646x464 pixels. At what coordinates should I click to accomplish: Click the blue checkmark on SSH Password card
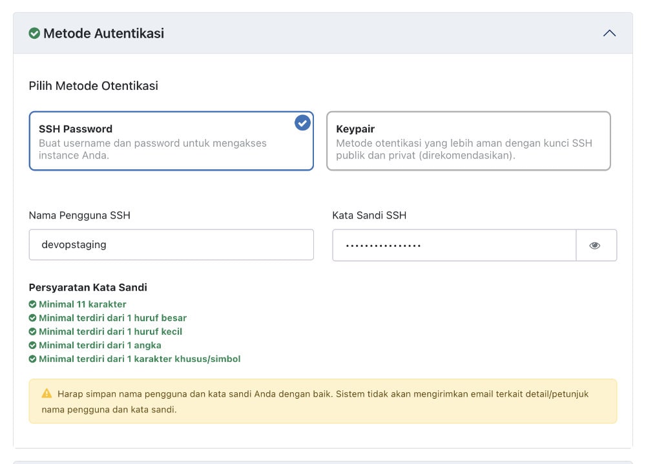click(x=302, y=123)
